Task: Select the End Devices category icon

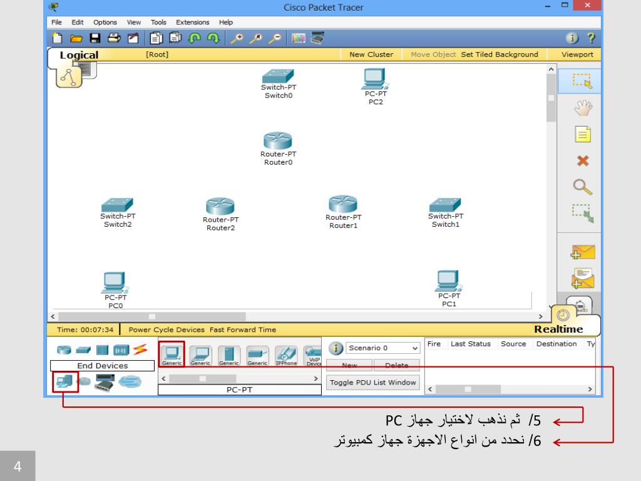Action: coord(64,381)
